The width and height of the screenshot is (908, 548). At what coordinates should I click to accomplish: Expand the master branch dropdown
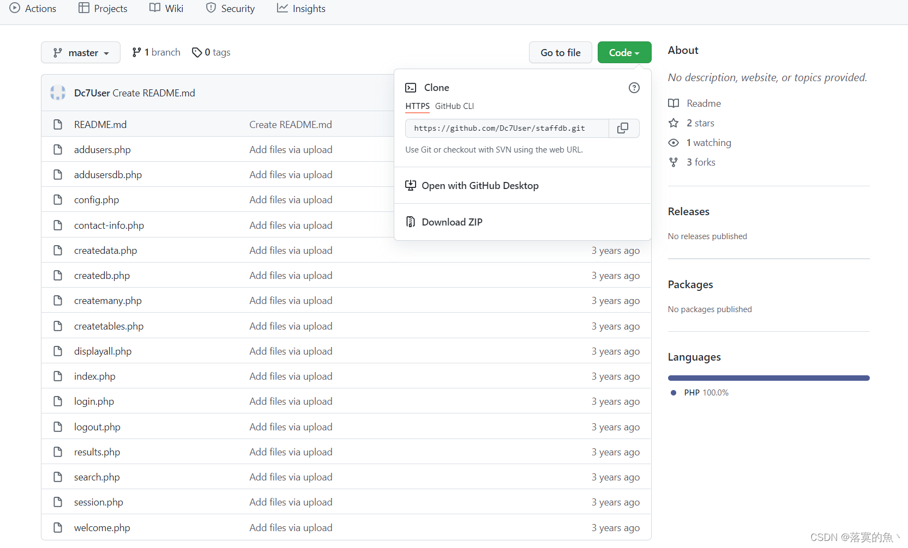click(x=81, y=52)
